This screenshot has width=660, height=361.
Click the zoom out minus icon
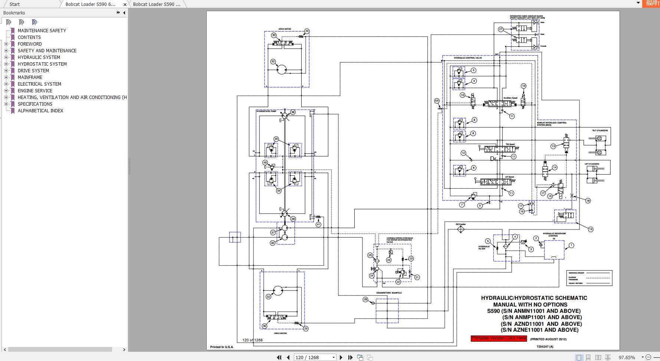point(648,357)
